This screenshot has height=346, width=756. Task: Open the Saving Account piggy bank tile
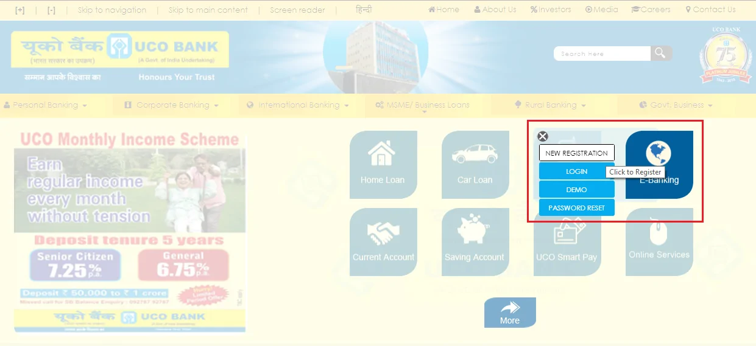(x=475, y=242)
